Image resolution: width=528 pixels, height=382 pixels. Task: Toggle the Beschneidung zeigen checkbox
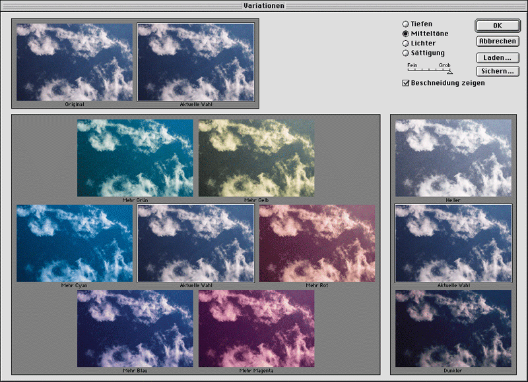pyautogui.click(x=406, y=83)
